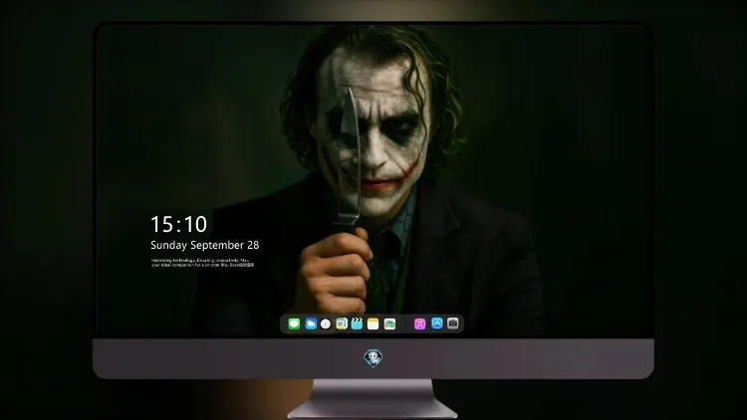The image size is (747, 420).
Task: Open the green Messages app in dock
Action: click(x=294, y=323)
